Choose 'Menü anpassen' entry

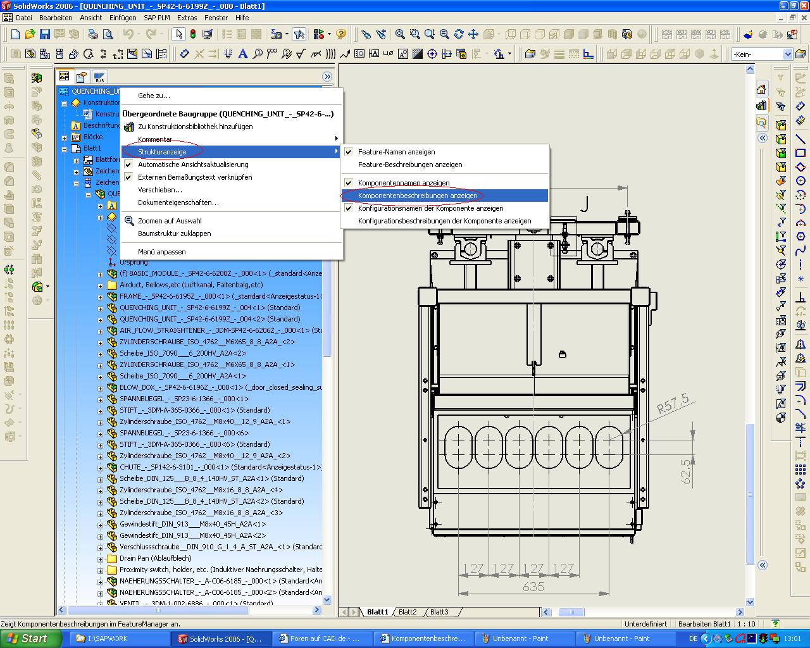[x=232, y=252]
